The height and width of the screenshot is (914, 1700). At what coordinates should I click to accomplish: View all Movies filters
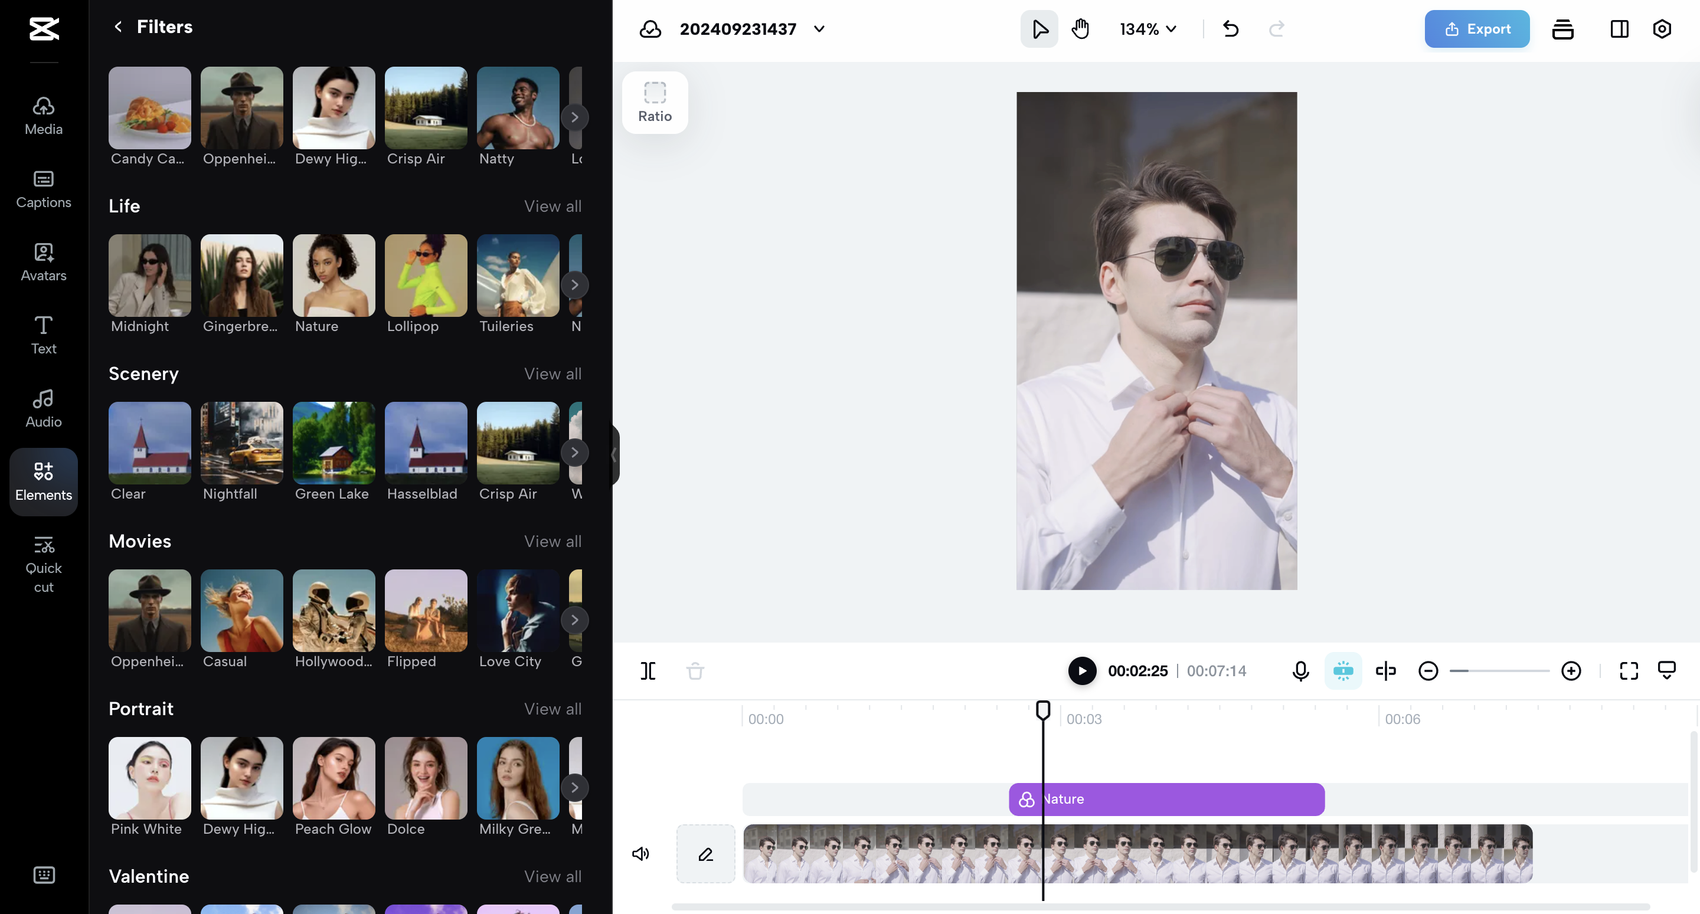click(x=552, y=541)
